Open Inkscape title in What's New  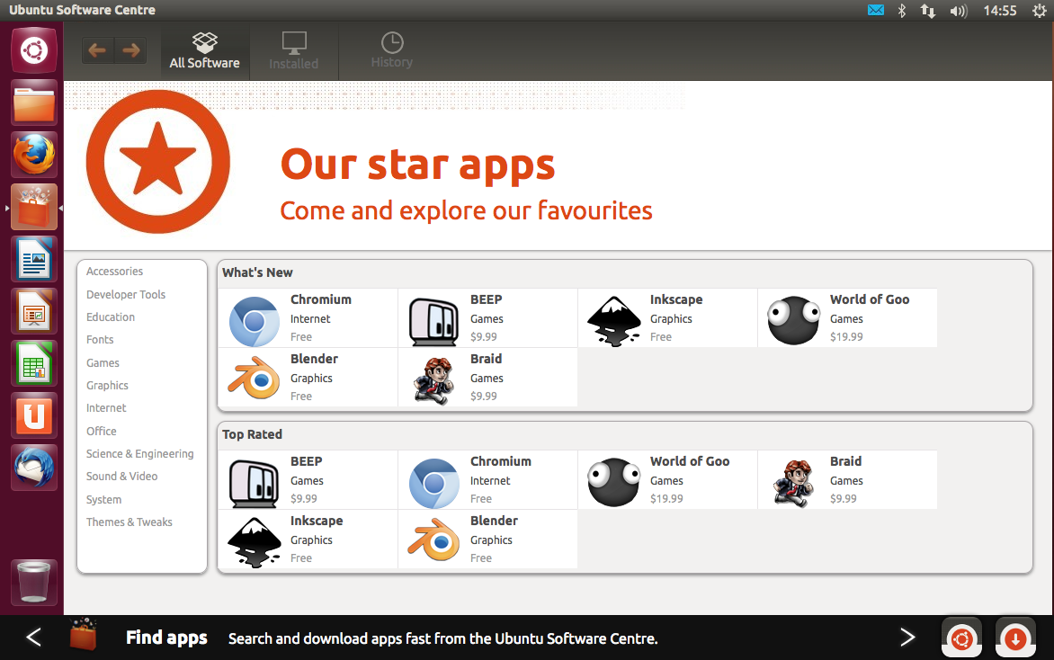coord(676,299)
